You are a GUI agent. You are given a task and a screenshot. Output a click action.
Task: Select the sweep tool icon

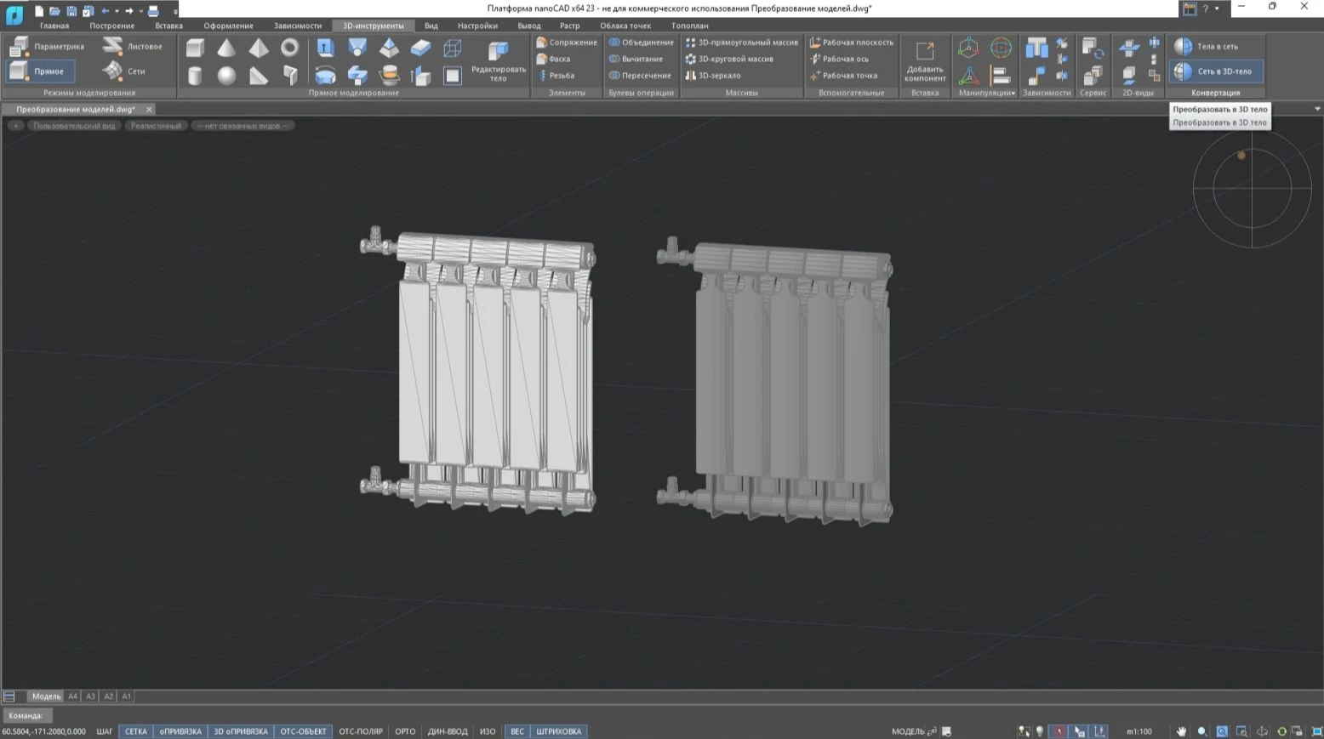pos(357,76)
